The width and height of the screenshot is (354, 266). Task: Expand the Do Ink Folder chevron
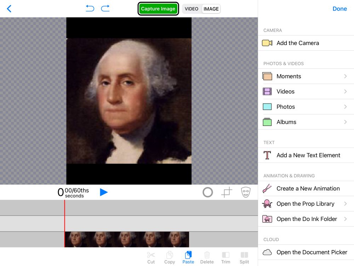(345, 219)
